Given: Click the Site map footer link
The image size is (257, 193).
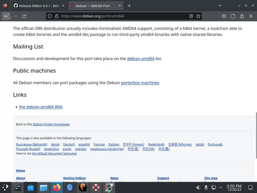Looking at the screenshot, I should click(x=211, y=178).
